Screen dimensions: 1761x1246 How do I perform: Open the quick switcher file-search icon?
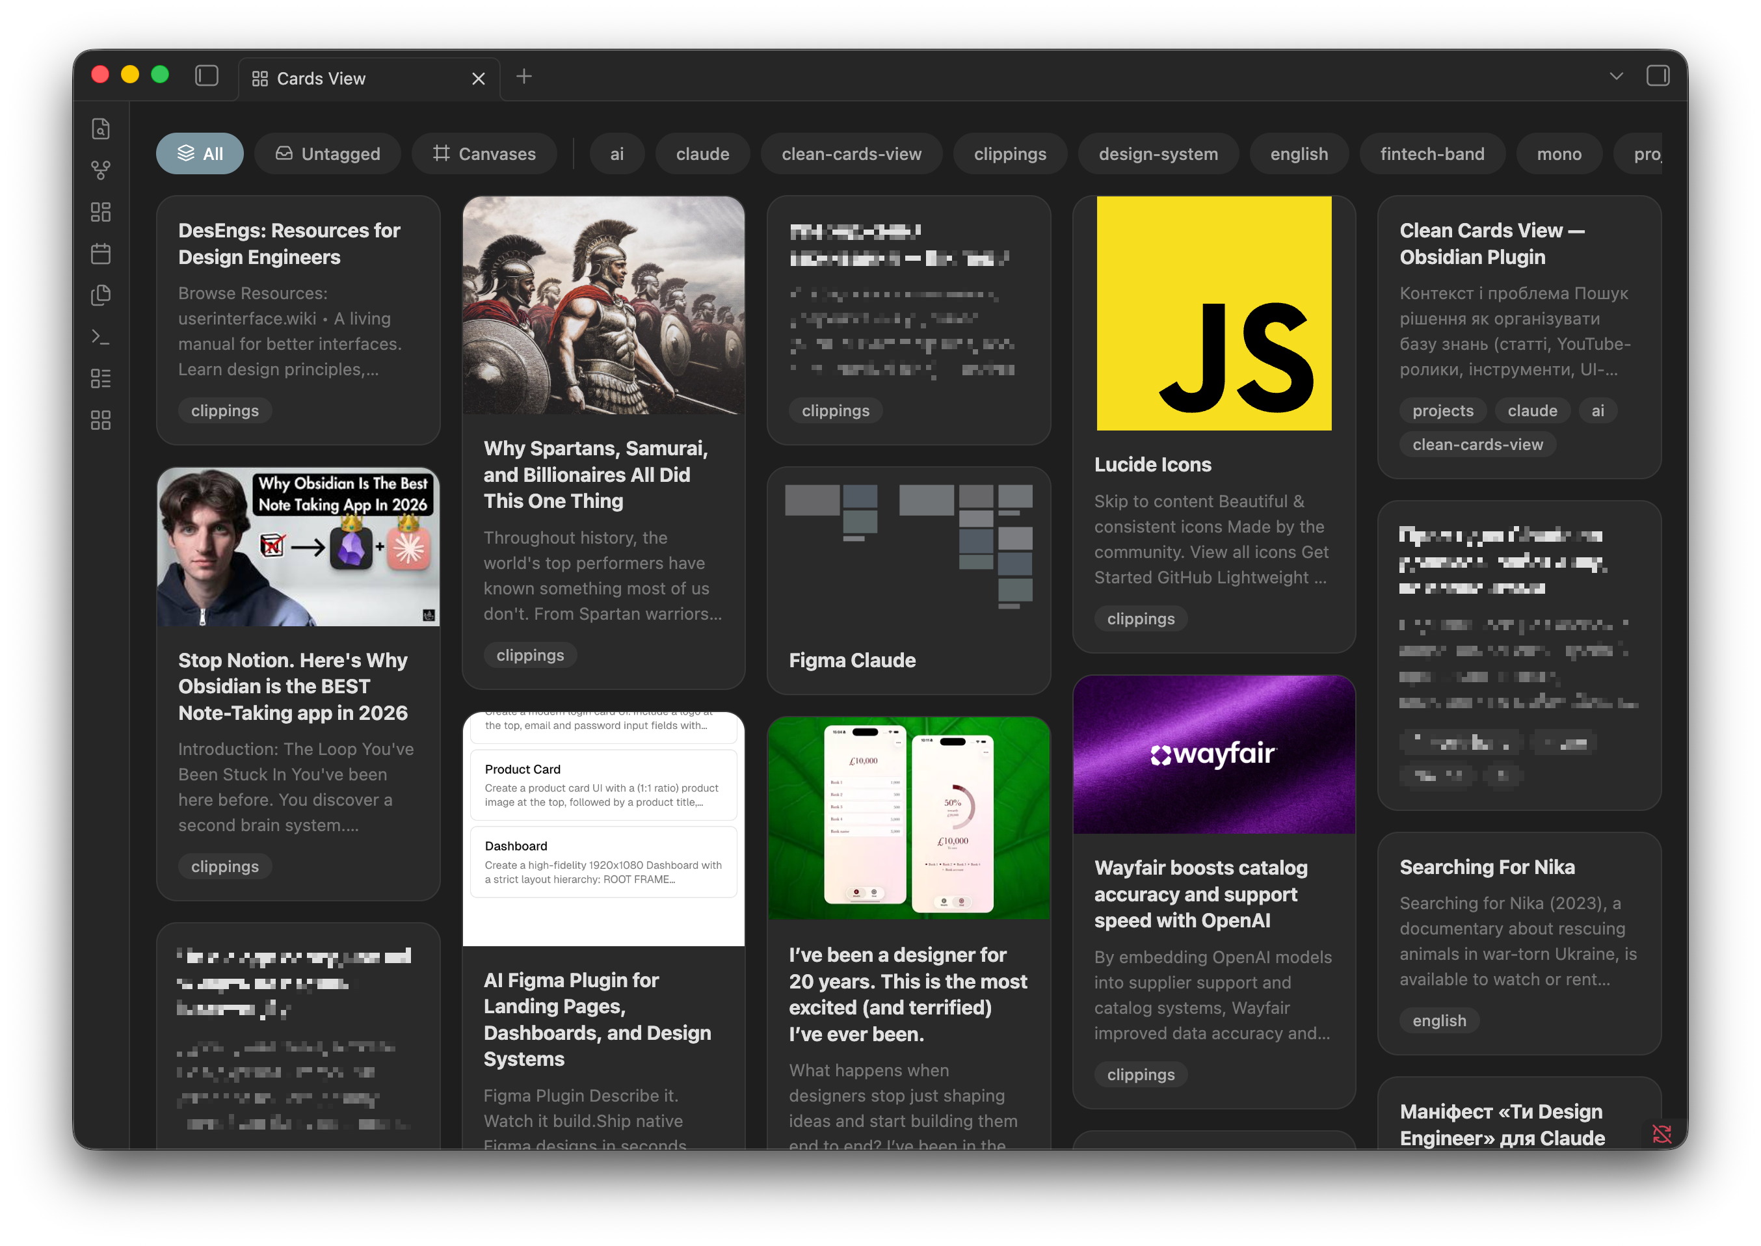(x=101, y=129)
